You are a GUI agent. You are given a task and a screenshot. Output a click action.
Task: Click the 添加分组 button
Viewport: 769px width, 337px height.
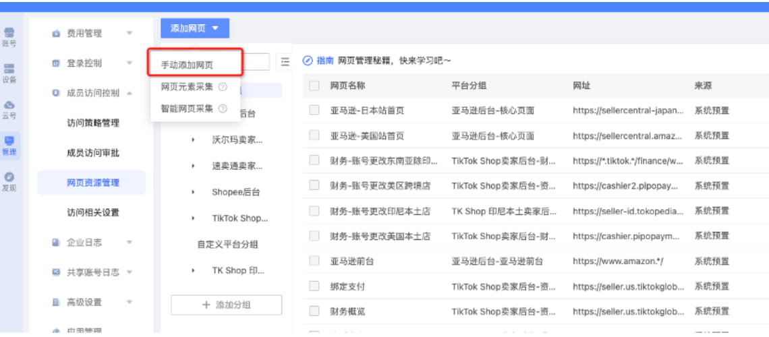226,305
